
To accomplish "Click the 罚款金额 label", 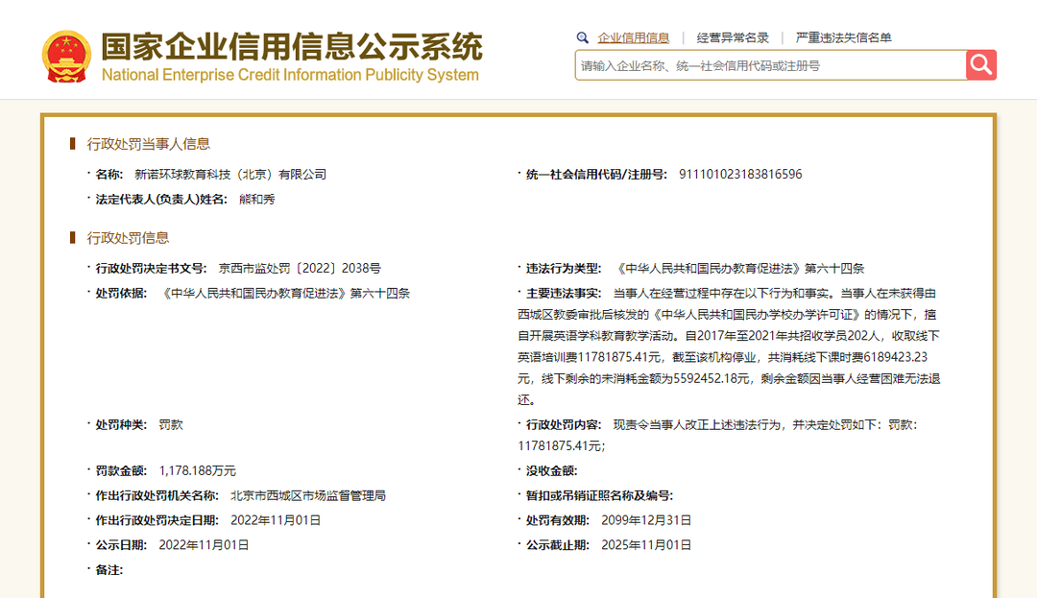I will (121, 471).
